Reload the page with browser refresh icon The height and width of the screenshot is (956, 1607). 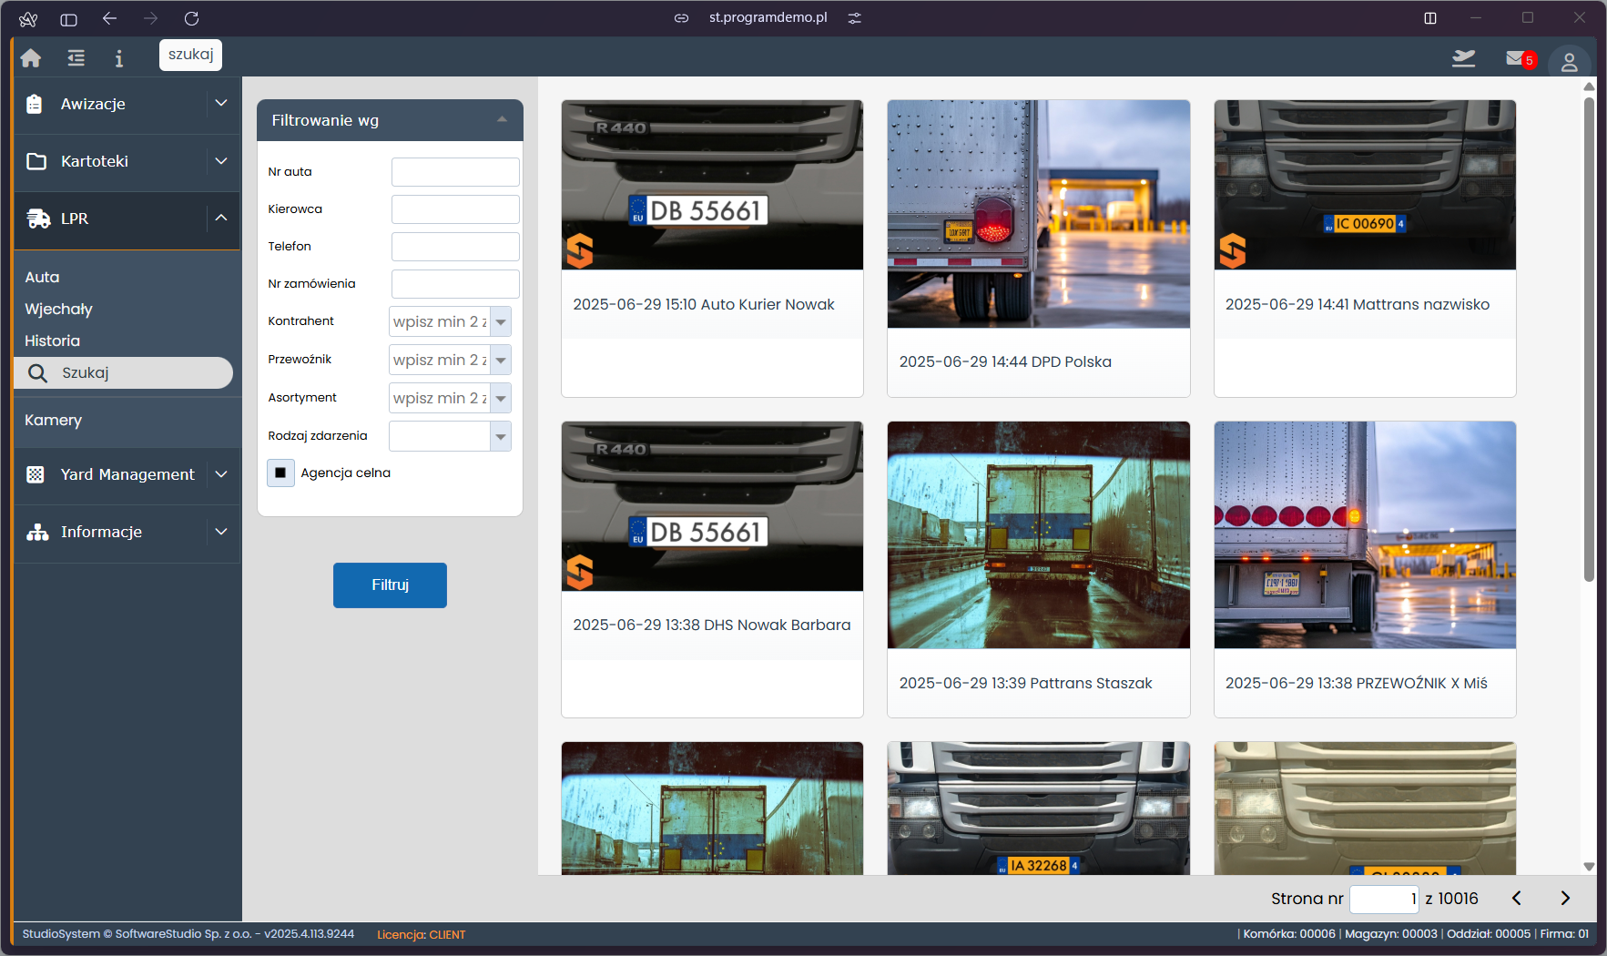click(x=191, y=18)
